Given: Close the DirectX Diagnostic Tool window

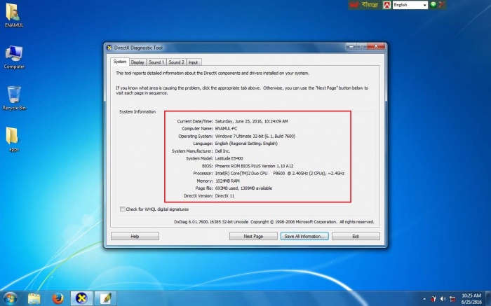Looking at the screenshot, I should point(376,46).
